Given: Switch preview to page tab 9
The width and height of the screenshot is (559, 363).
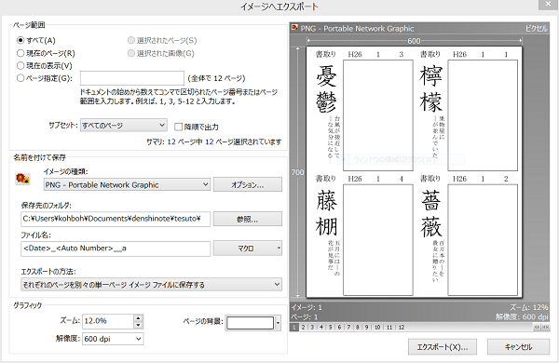Looking at the screenshot, I should coord(366,327).
